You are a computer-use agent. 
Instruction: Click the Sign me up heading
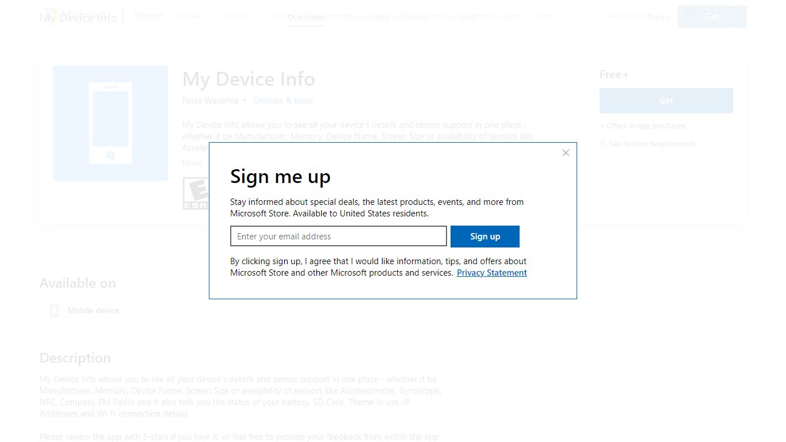click(280, 177)
